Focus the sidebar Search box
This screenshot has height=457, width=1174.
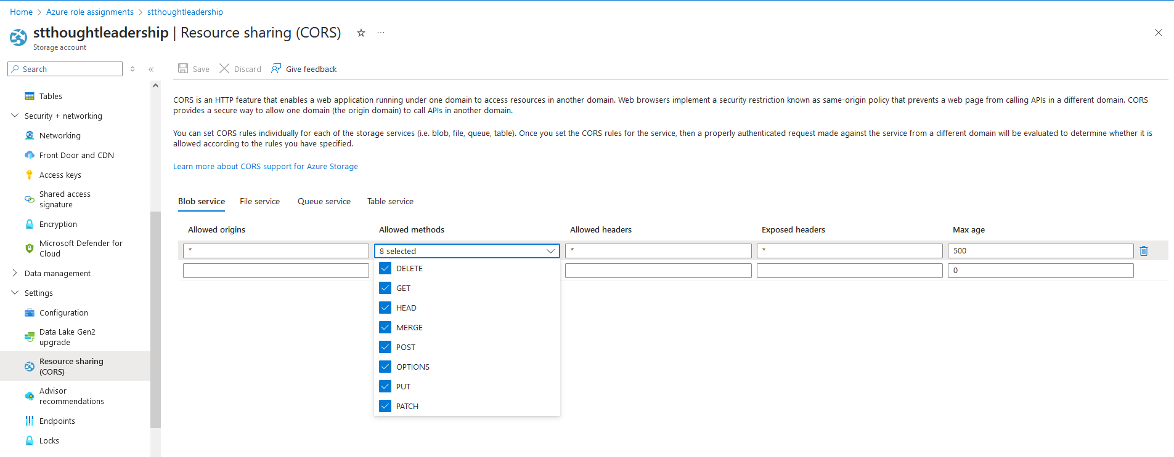tap(65, 69)
